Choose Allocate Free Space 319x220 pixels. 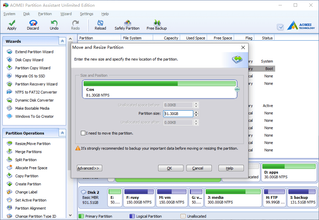31,168
